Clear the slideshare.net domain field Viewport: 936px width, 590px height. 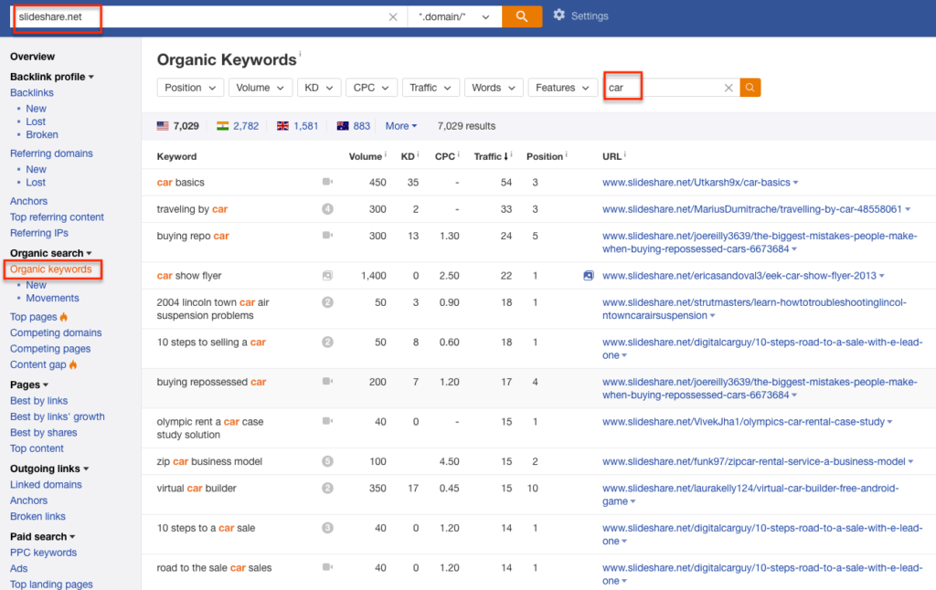(393, 16)
